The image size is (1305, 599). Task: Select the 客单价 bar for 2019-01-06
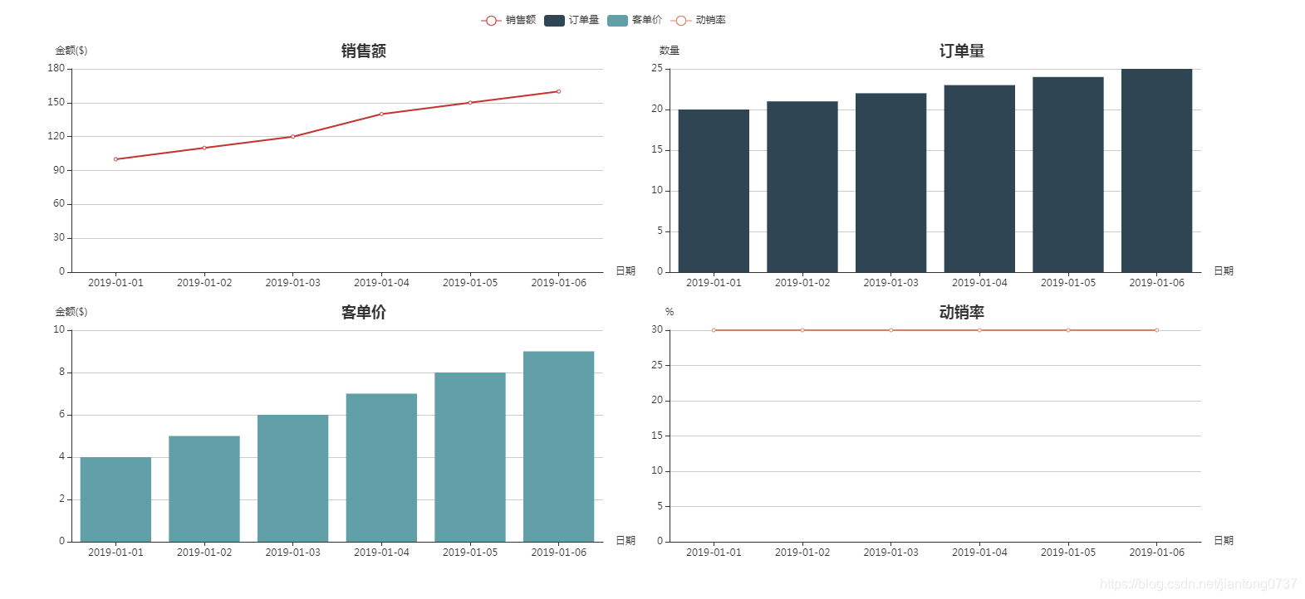point(558,446)
